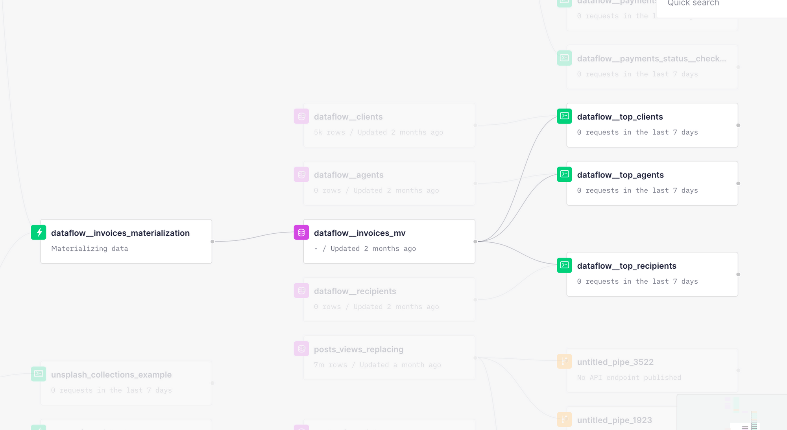The image size is (787, 430).
Task: Click the lightning icon on dataflow__invoices_materialization
Action: (x=39, y=232)
